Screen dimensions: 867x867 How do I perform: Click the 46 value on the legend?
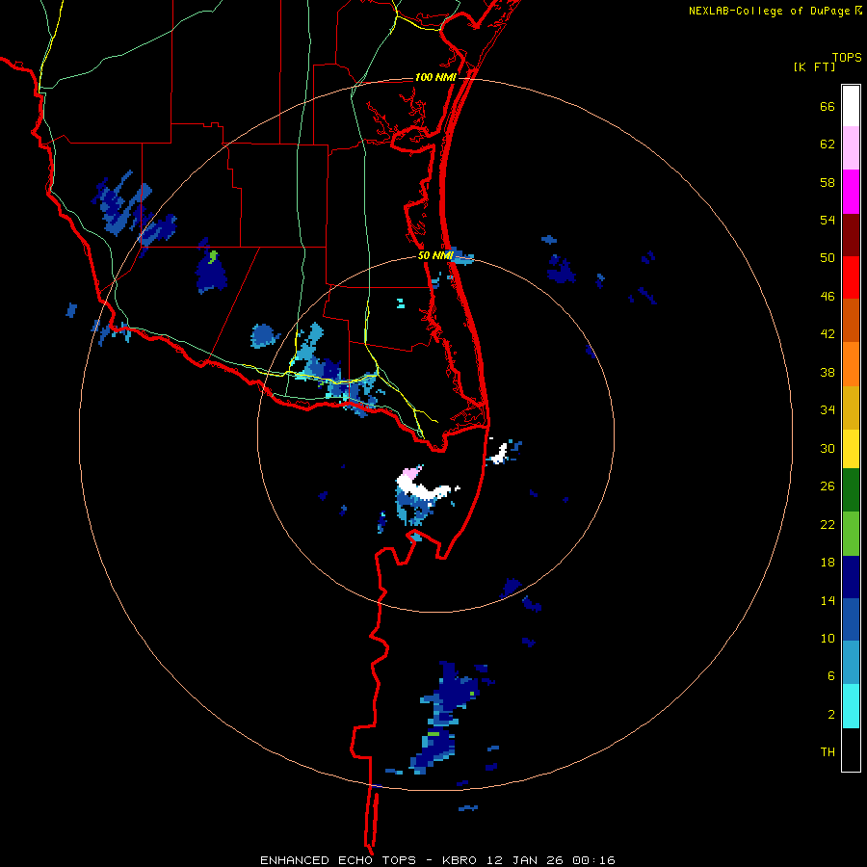828,297
